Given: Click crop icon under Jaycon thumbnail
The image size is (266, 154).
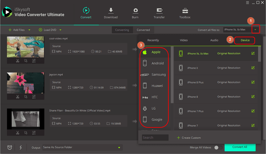Looking at the screenshot, I should click(x=26, y=96).
